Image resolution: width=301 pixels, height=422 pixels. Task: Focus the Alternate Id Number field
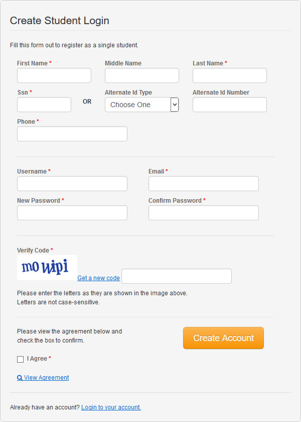coord(230,105)
